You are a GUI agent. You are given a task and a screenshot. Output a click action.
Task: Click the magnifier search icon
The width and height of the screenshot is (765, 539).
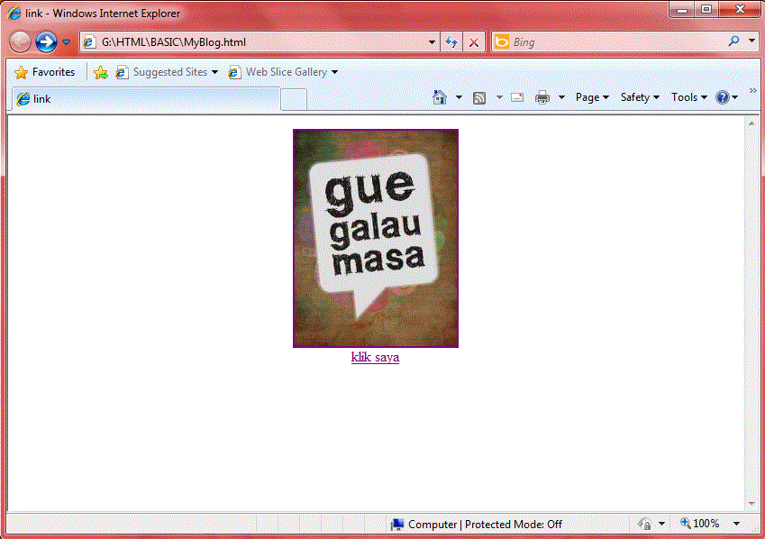(733, 41)
